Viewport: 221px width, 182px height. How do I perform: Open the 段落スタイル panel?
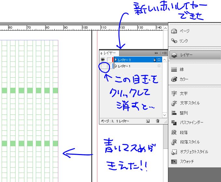(195, 142)
